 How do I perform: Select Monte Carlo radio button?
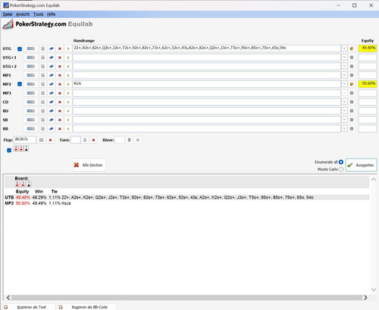(x=341, y=169)
